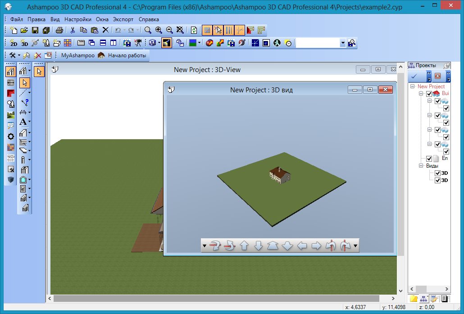Select the column tool
The height and width of the screenshot is (314, 464).
(23, 160)
